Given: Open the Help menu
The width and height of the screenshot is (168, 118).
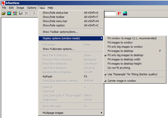Looking at the screenshot, I should tap(50, 8).
